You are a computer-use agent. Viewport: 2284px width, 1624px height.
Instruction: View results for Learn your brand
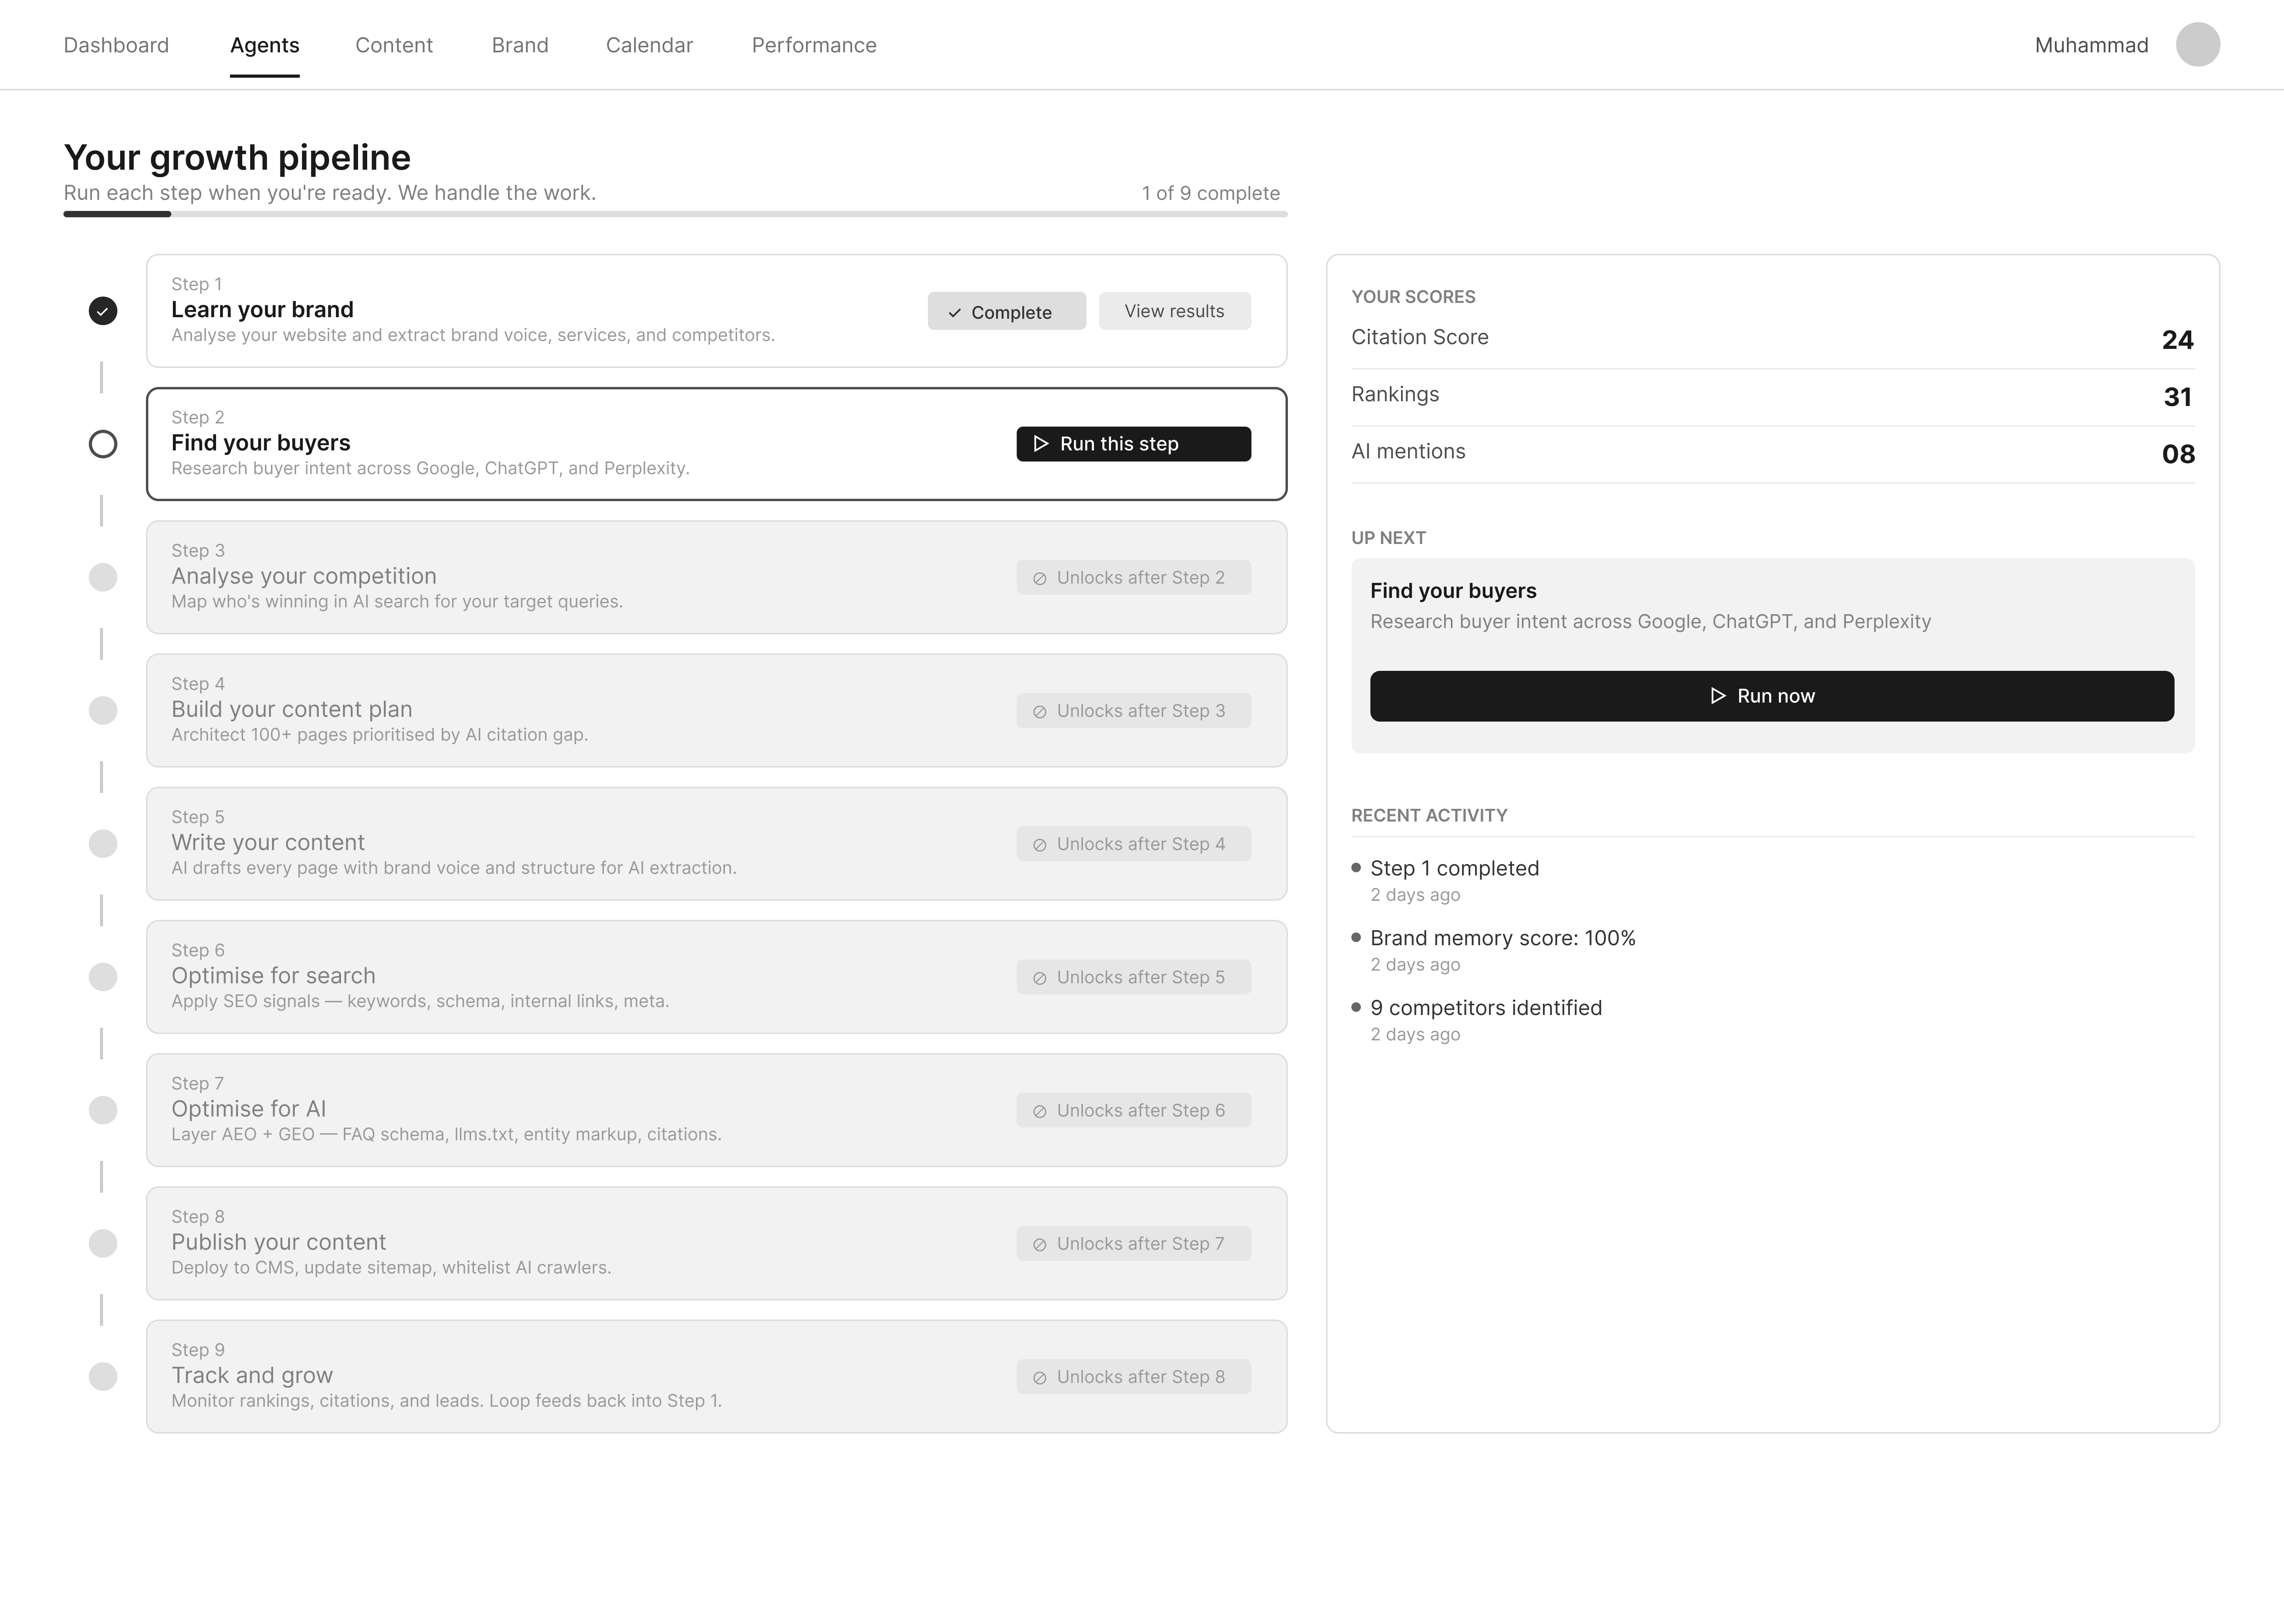coord(1174,311)
